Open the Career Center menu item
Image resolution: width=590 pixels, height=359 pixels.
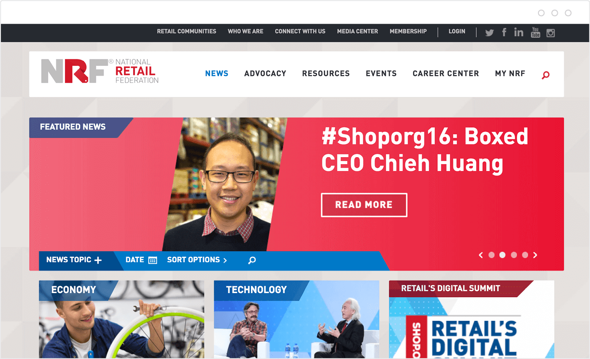click(x=446, y=73)
